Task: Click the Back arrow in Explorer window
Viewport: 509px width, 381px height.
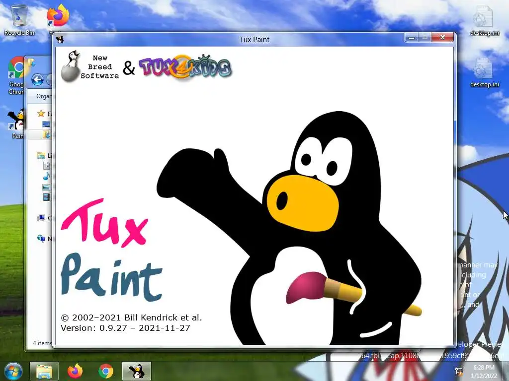Action: pyautogui.click(x=38, y=79)
